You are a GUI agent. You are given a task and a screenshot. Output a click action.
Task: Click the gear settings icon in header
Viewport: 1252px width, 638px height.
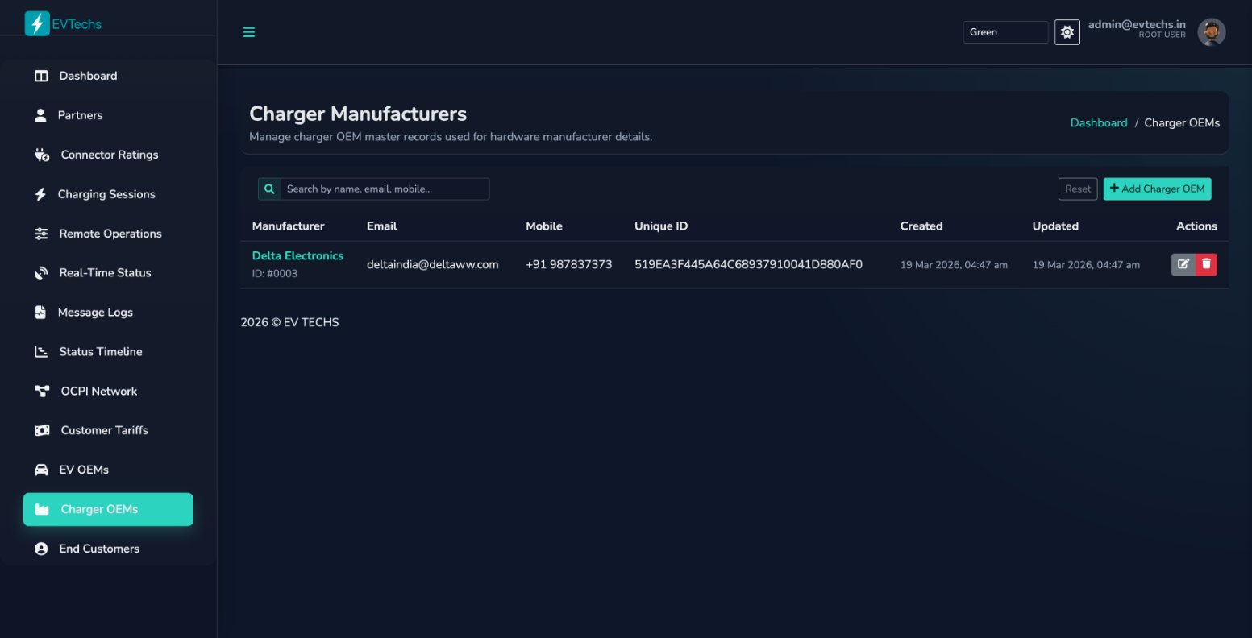1067,32
